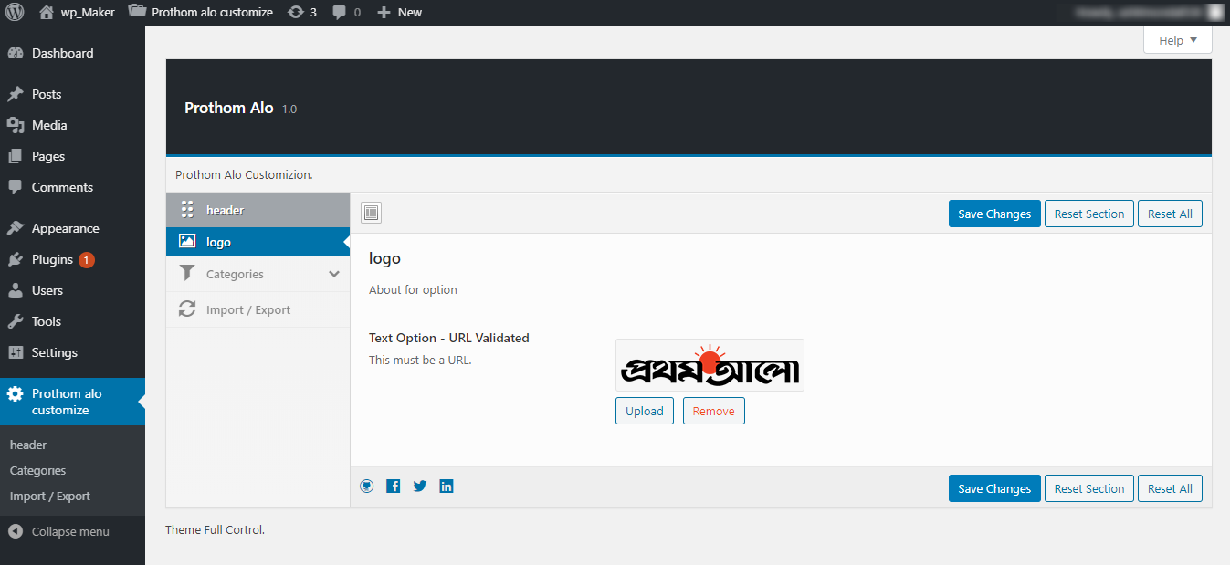Open the Pages menu

pyautogui.click(x=72, y=156)
